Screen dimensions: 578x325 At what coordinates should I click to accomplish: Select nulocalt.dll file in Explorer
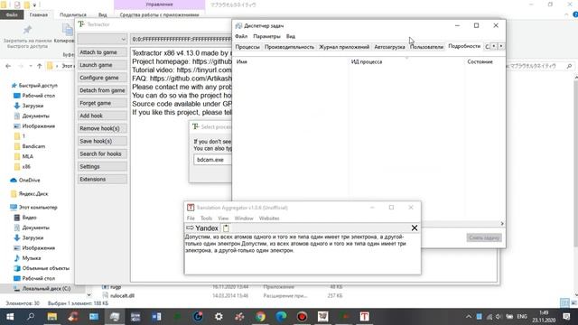(122, 295)
